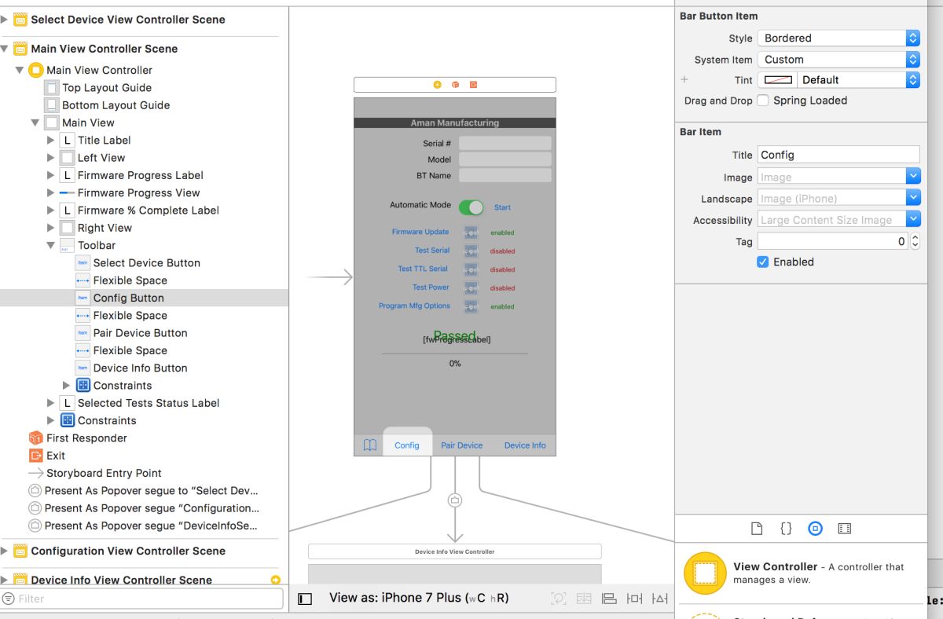Click the Update Frames icon in canvas bar
The width and height of the screenshot is (943, 619).
(x=559, y=599)
